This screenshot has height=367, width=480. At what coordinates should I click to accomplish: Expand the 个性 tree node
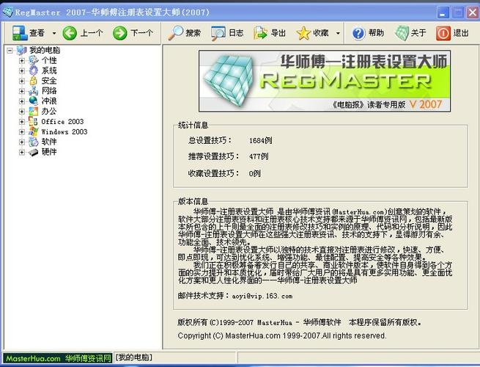(x=22, y=61)
